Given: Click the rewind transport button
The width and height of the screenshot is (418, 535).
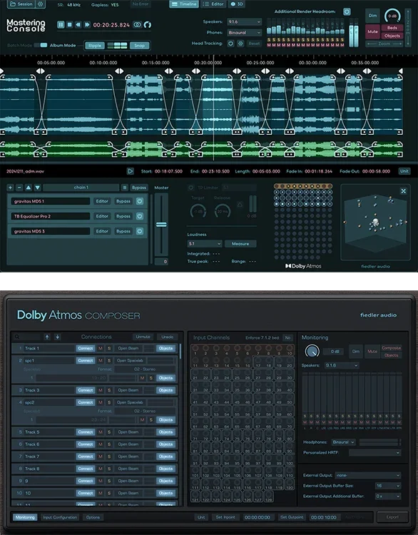Looking at the screenshot, I should pos(78,24).
